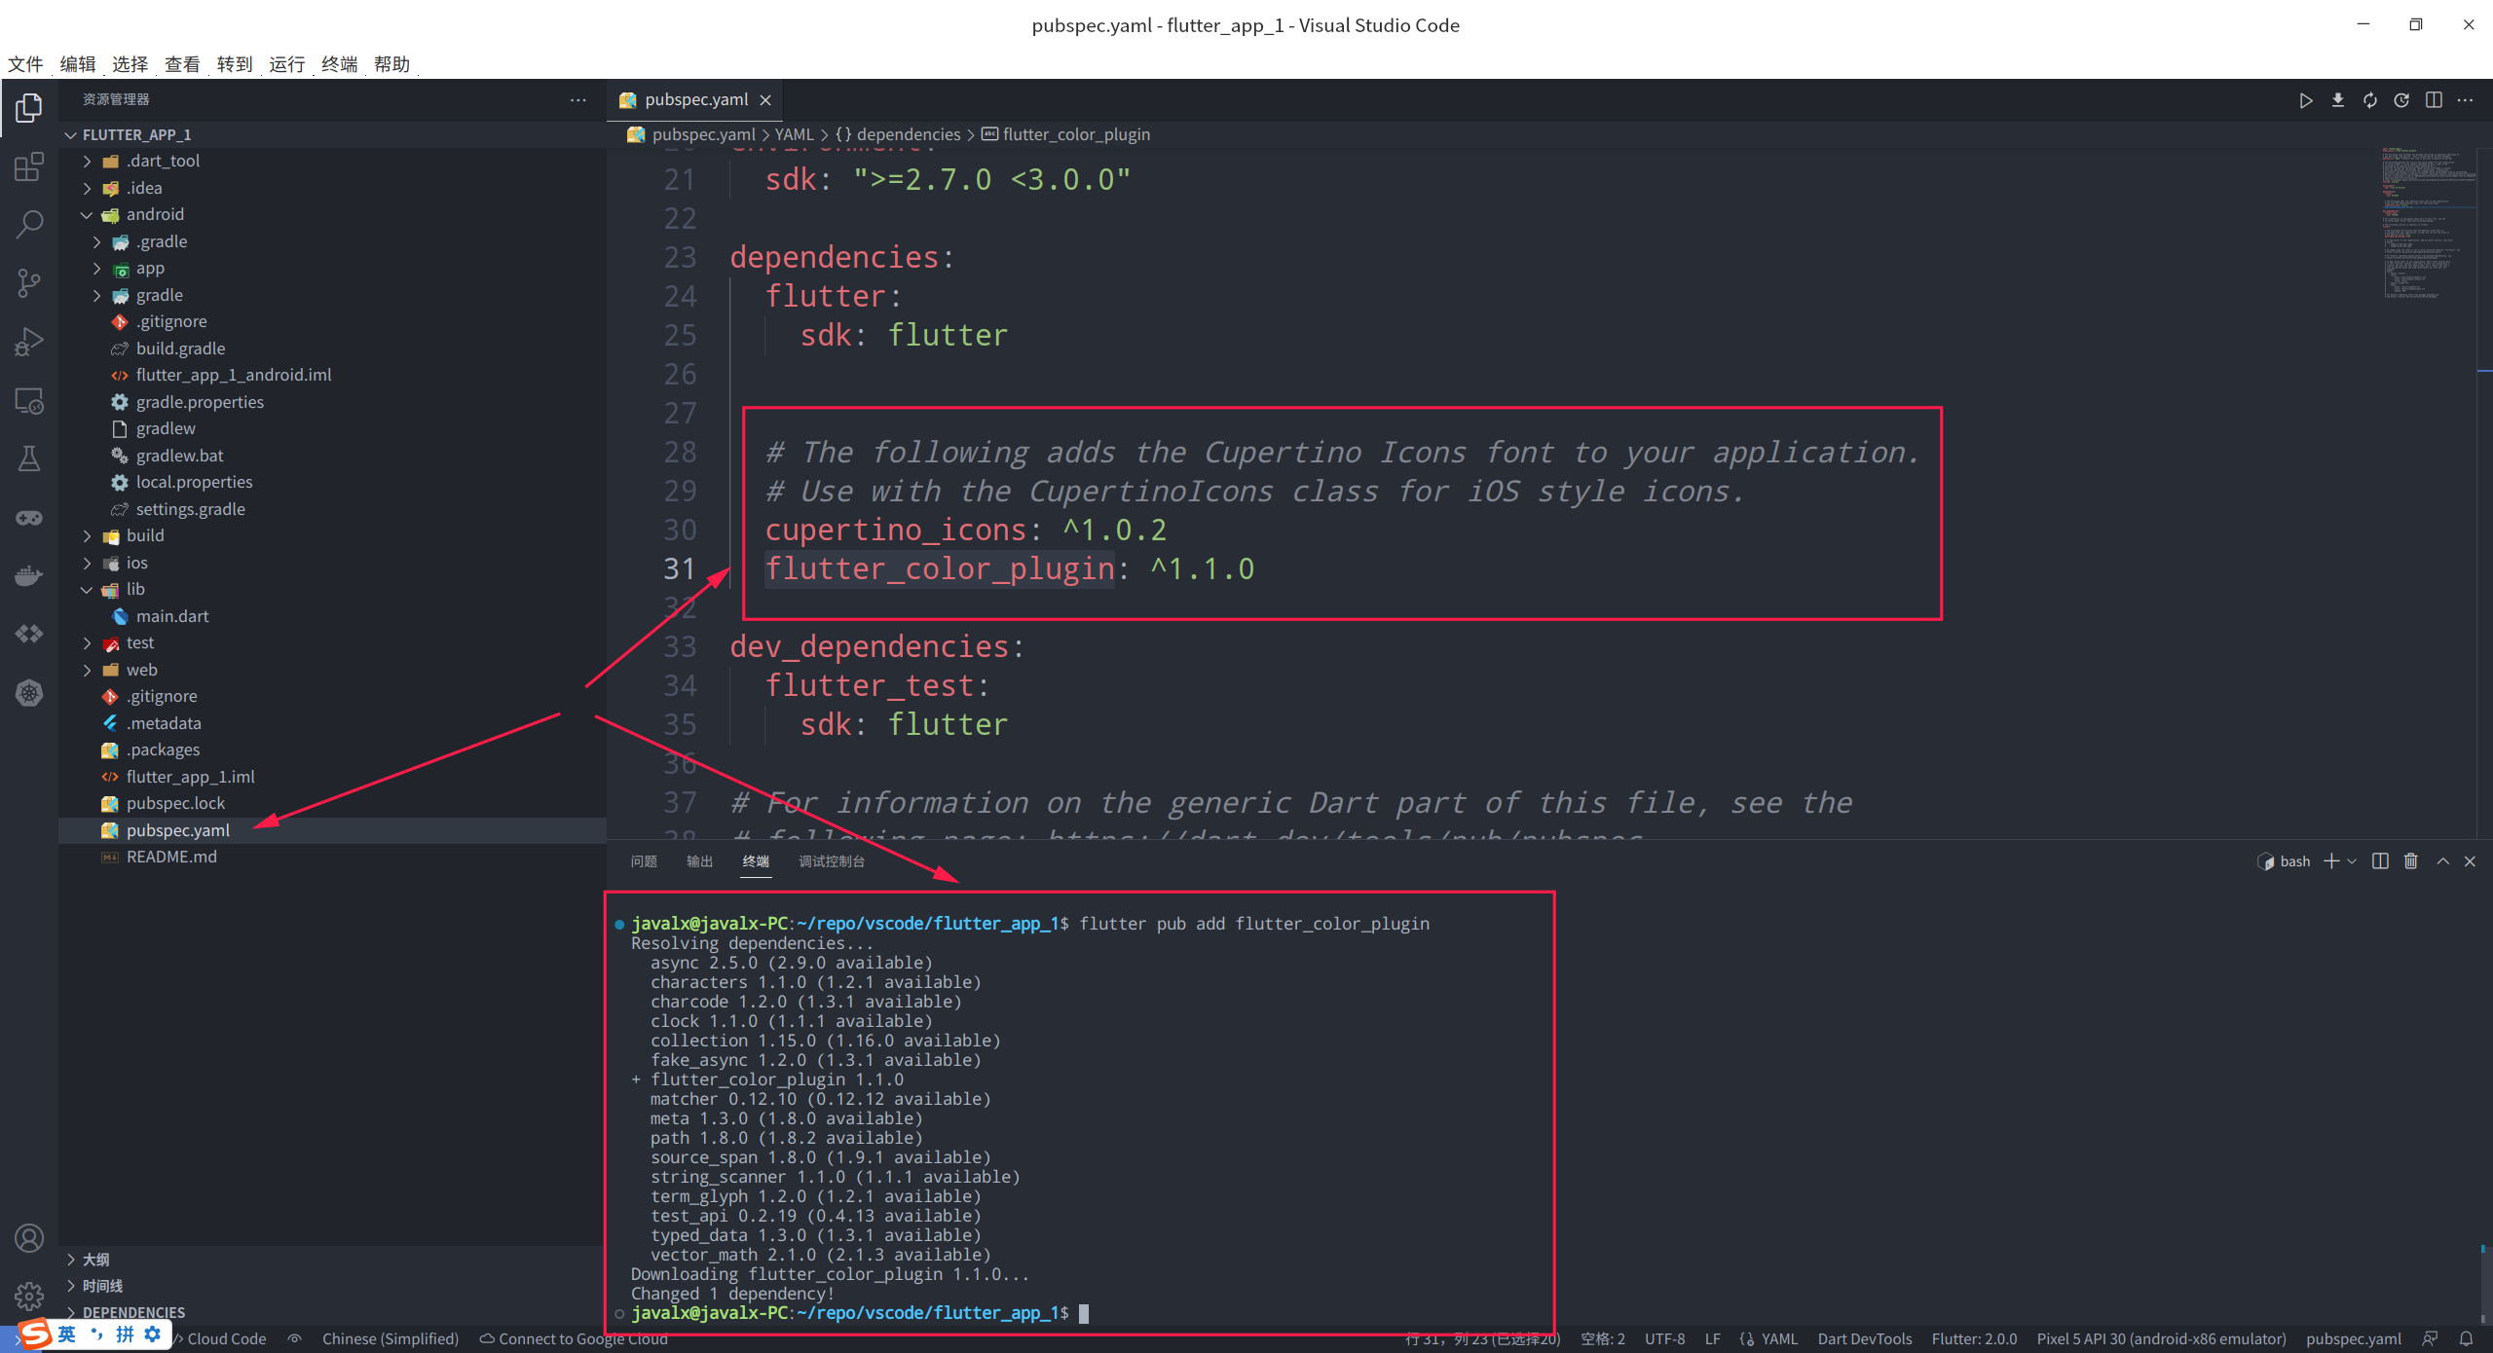Open Explorer panel more actions ellipsis
The height and width of the screenshot is (1353, 2493).
(x=578, y=99)
